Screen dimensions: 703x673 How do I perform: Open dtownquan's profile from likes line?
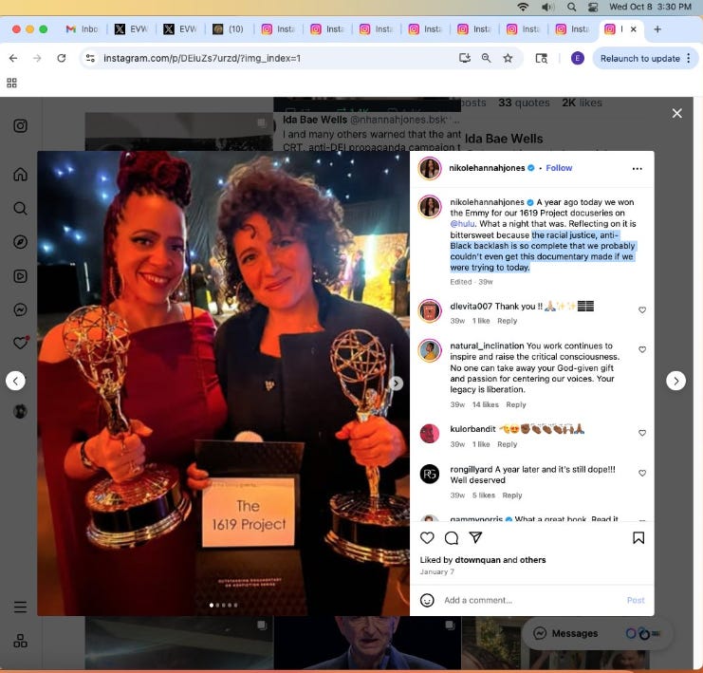pyautogui.click(x=477, y=560)
